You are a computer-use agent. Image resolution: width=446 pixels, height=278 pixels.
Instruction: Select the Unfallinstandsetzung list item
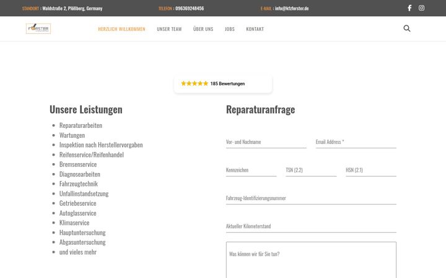pyautogui.click(x=84, y=193)
